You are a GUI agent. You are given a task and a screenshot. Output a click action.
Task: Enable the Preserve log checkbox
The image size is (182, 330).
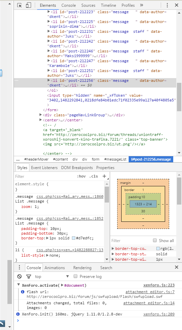point(76,276)
